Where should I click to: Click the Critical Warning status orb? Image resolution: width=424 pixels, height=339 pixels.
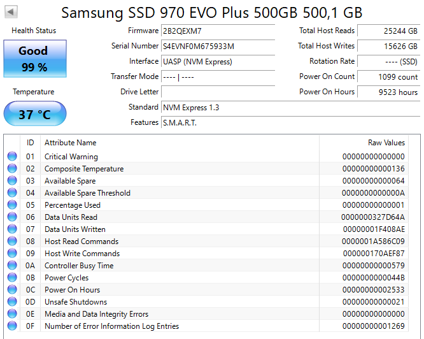coord(12,157)
